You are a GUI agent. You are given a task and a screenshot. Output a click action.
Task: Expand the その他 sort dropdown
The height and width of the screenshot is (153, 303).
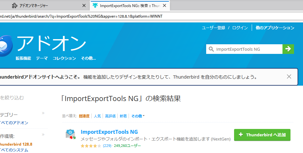[x=138, y=116]
